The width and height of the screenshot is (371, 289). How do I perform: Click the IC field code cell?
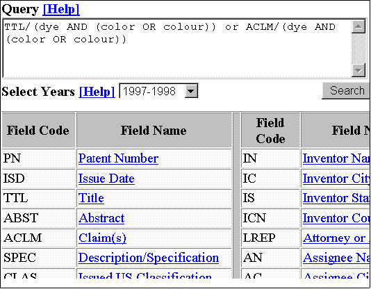coord(270,179)
